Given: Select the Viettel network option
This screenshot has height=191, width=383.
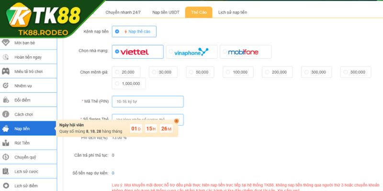Looking at the screenshot, I should pyautogui.click(x=138, y=52).
